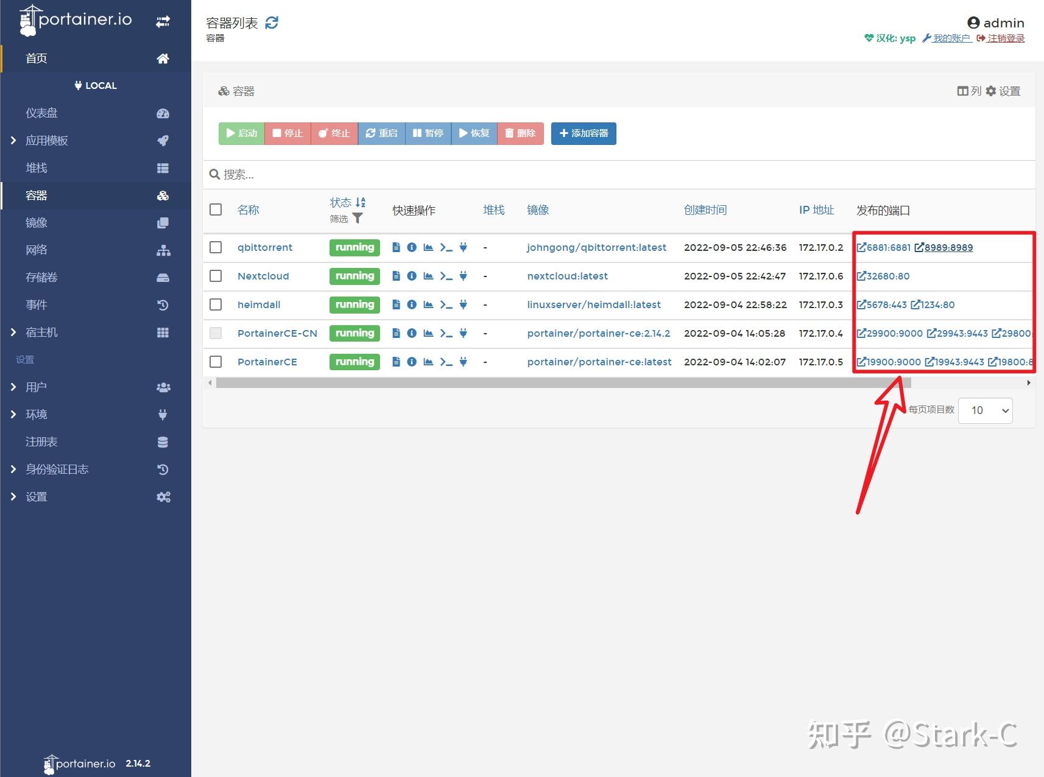This screenshot has height=777, width=1044.
Task: Open the 应用模板 menu item
Action: click(x=47, y=141)
